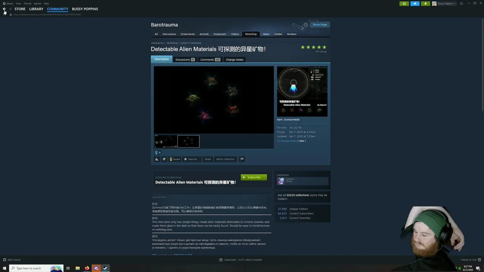Click the Steam taskbar icon

105,268
